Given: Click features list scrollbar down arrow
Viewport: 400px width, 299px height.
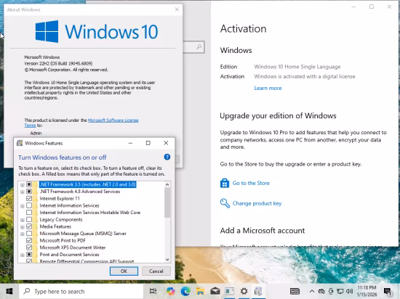Looking at the screenshot, I should pos(167,260).
